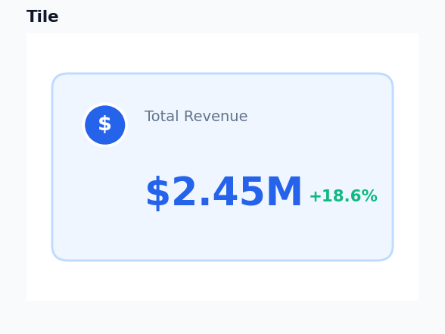Screen dimensions: 445x334
Task: Click the Tile heading
Action: click(42, 17)
